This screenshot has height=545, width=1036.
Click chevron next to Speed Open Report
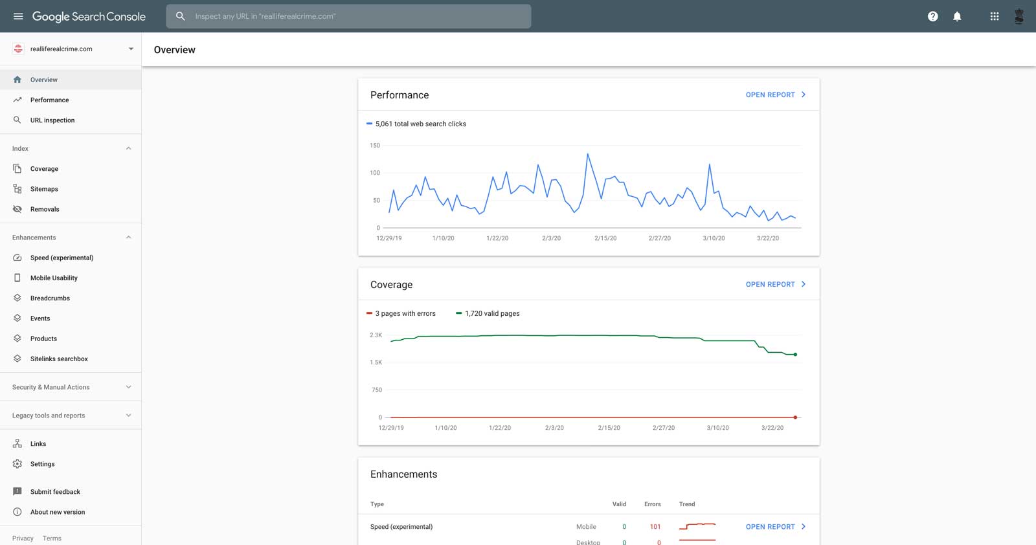[804, 527]
